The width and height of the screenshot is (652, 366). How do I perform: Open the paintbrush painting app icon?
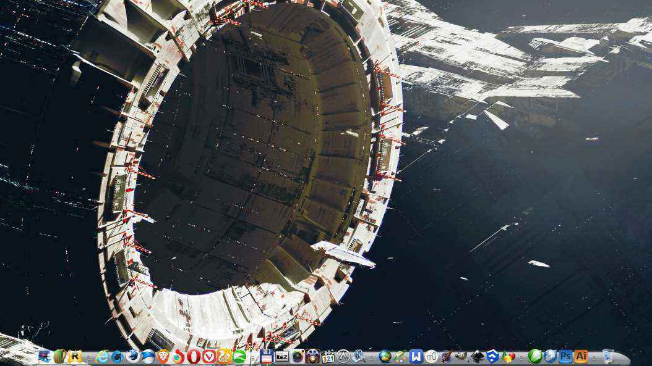pos(447,357)
